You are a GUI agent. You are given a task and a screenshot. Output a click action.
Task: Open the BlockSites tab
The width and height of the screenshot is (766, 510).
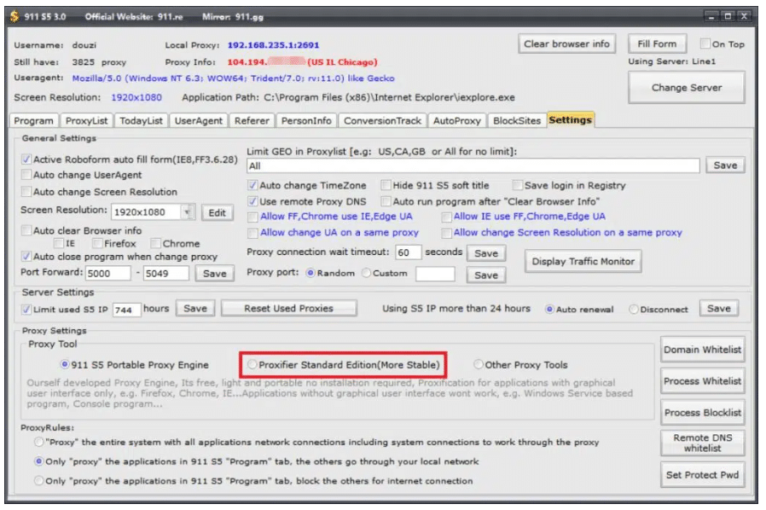click(517, 120)
